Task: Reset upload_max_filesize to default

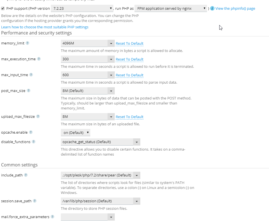Action: pos(129,117)
